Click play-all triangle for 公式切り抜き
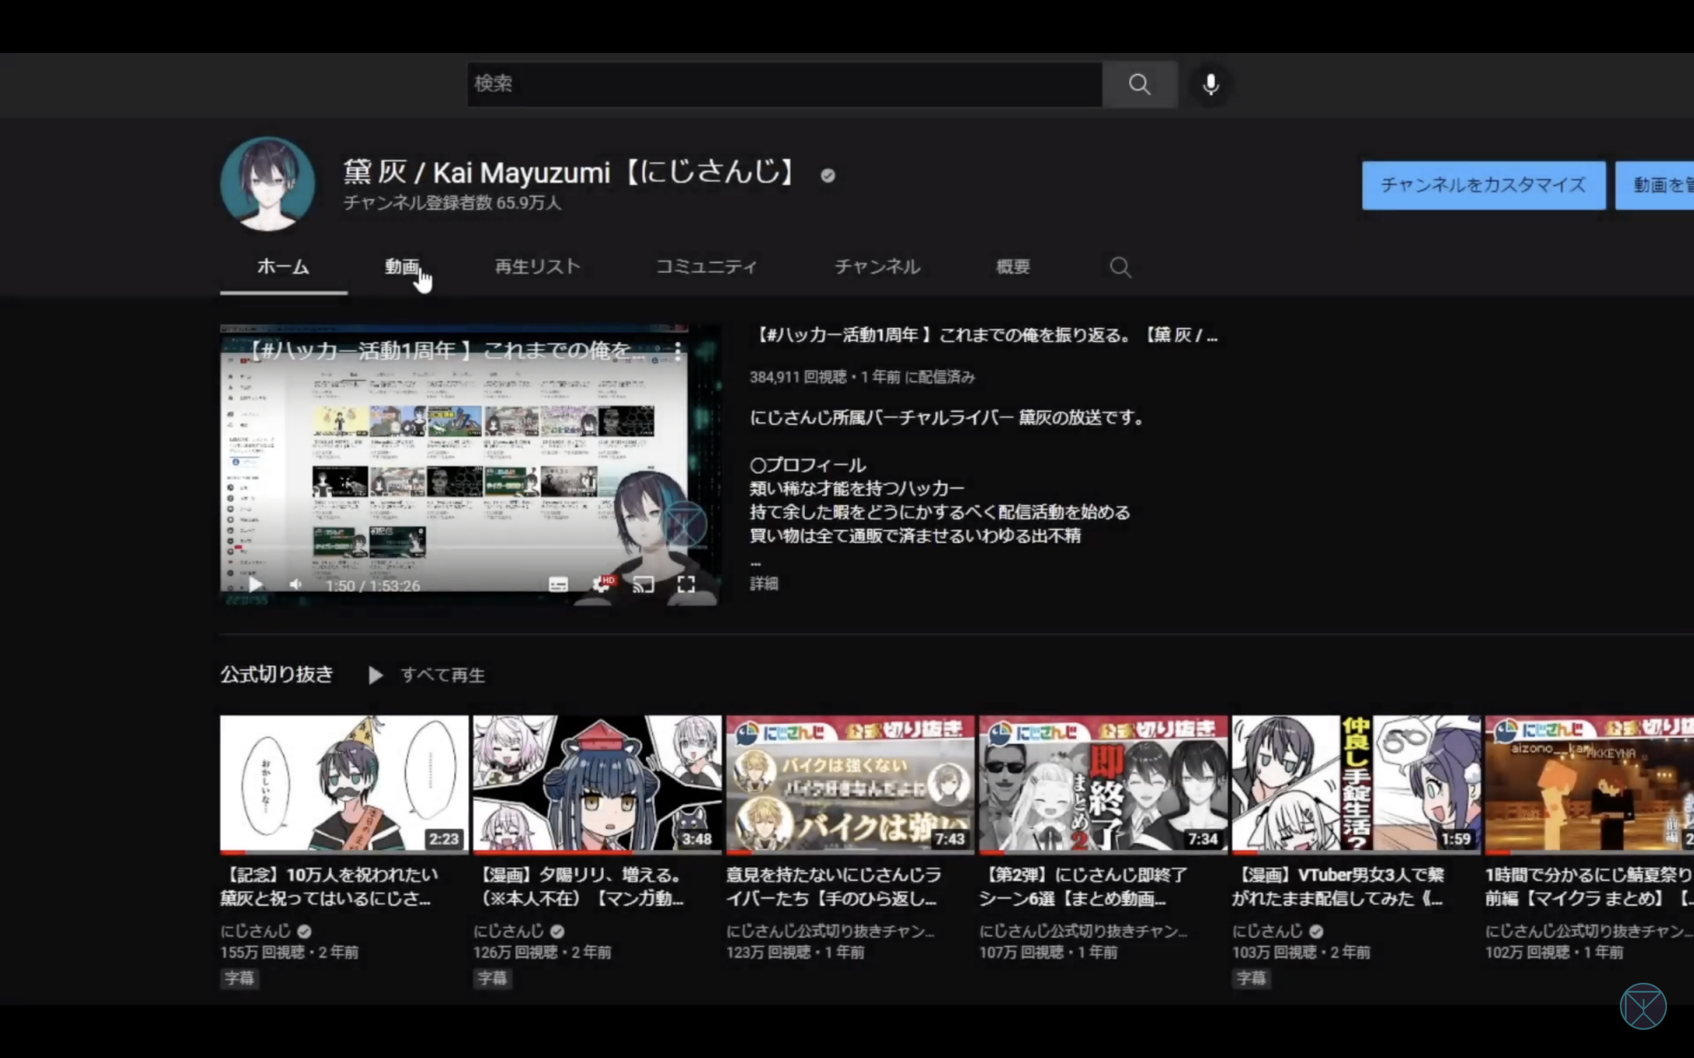Viewport: 1694px width, 1058px height. [x=375, y=675]
